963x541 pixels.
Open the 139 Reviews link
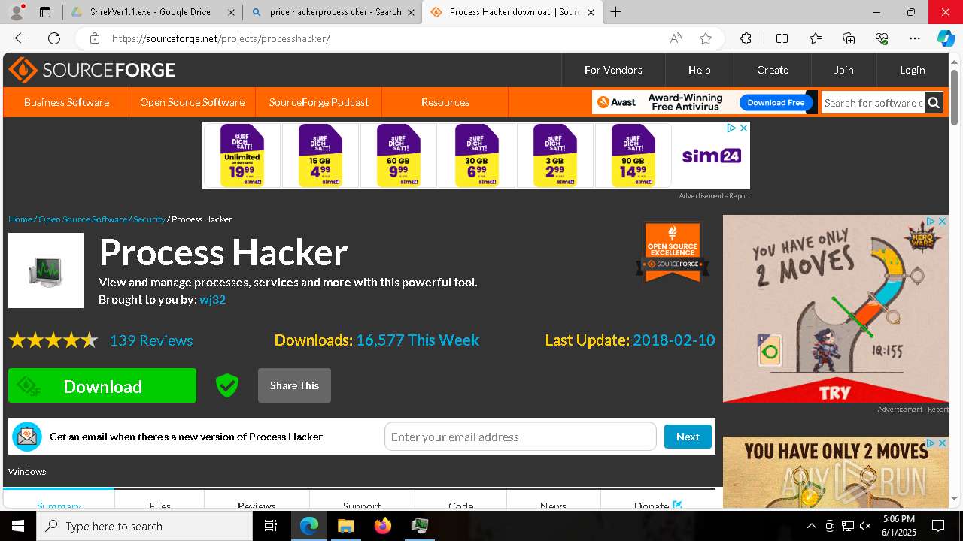point(151,340)
